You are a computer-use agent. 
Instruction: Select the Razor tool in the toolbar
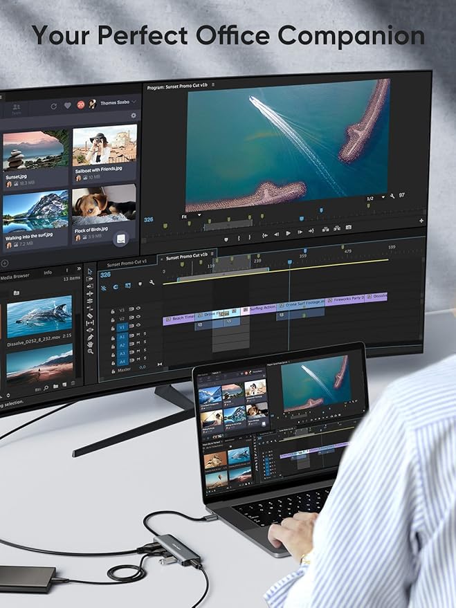(90, 316)
